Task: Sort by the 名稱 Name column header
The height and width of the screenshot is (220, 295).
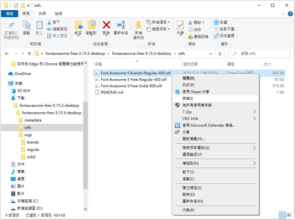Action: [x=137, y=64]
